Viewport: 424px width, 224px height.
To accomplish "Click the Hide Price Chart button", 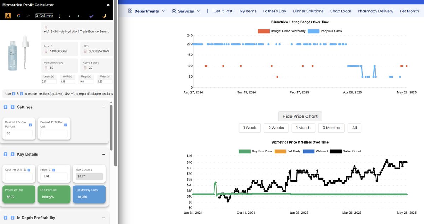I will (300, 116).
